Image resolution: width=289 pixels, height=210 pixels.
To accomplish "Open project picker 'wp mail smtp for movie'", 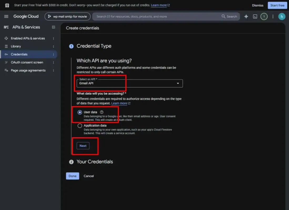I will tap(68, 16).
